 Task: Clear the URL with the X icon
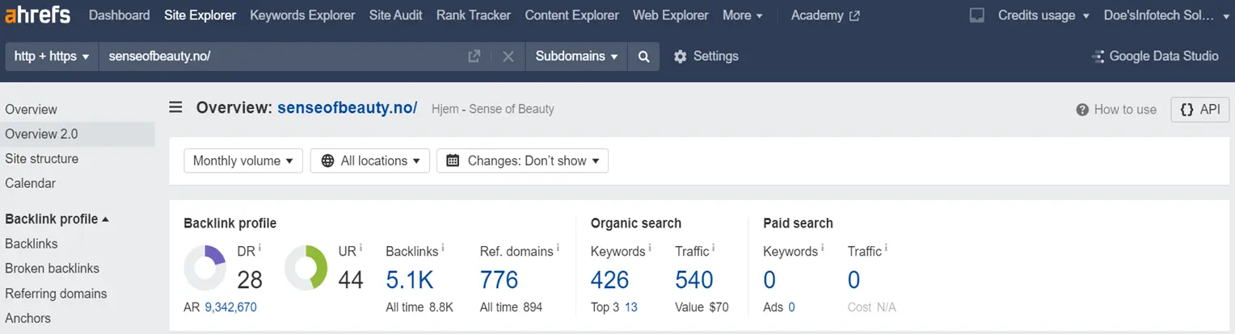point(508,56)
